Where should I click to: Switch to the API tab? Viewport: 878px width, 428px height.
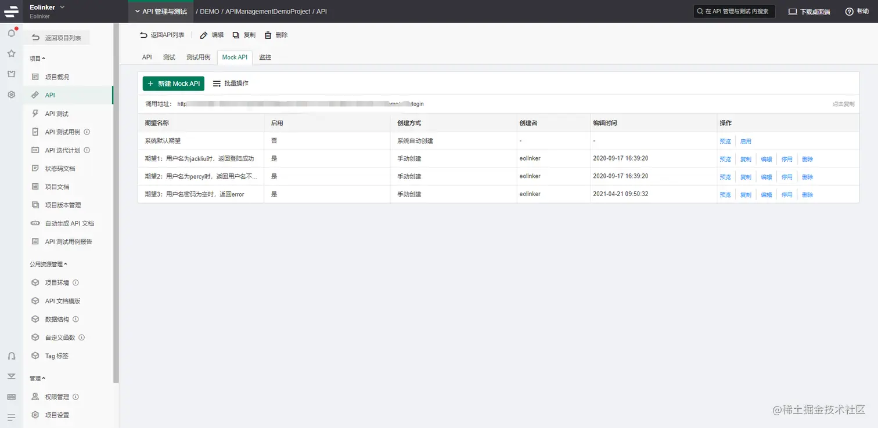147,57
